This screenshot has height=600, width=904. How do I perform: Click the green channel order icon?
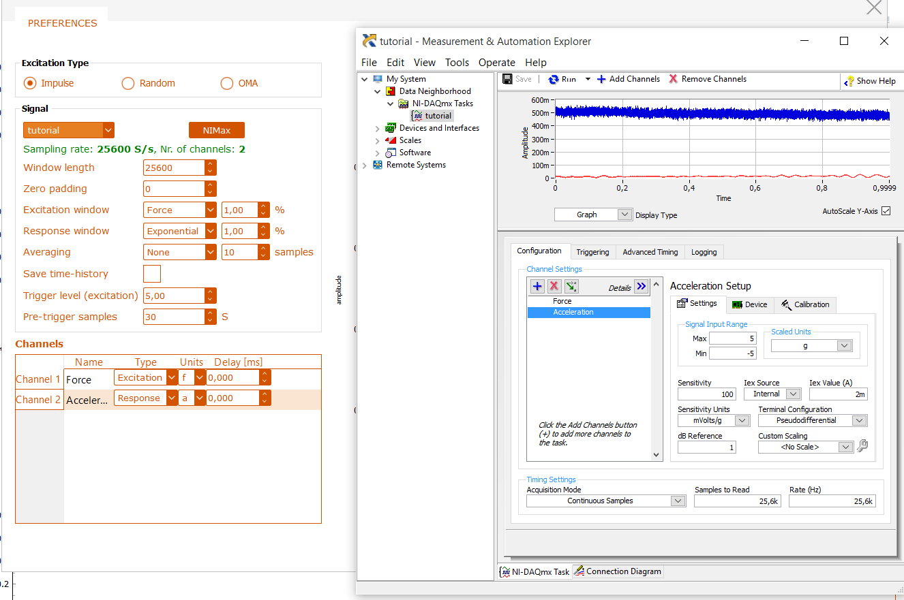click(x=571, y=287)
